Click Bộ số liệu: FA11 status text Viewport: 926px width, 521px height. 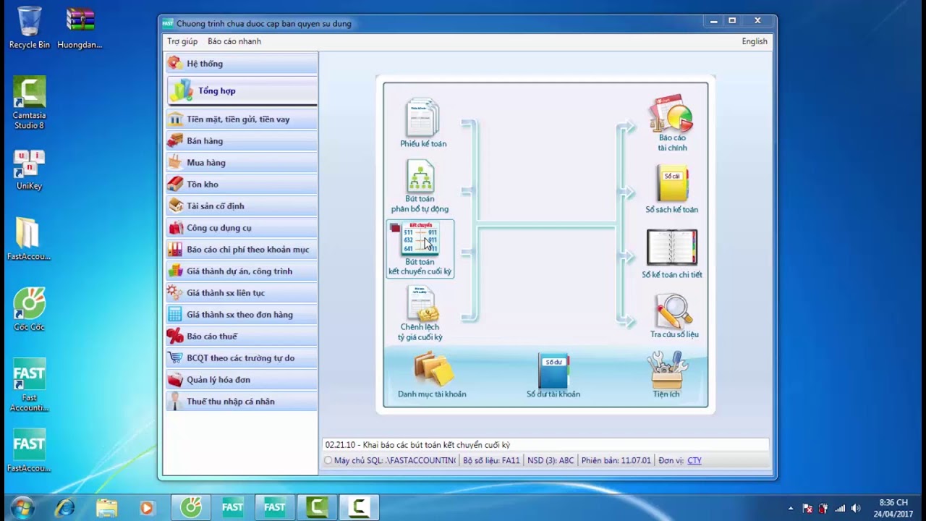(x=492, y=460)
